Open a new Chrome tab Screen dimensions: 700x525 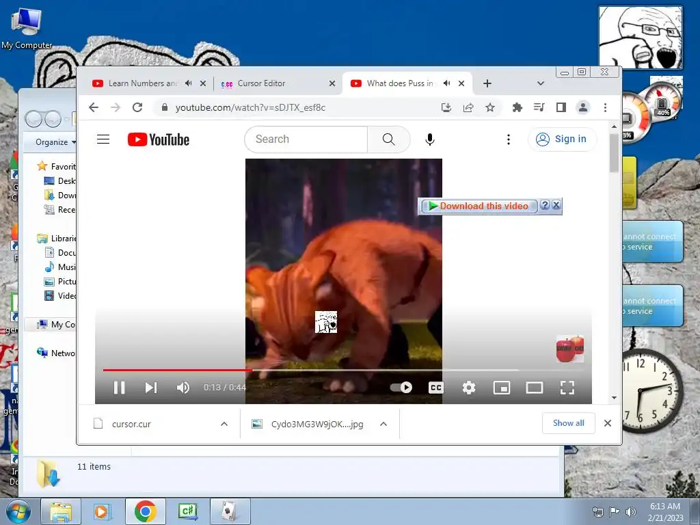coord(487,83)
